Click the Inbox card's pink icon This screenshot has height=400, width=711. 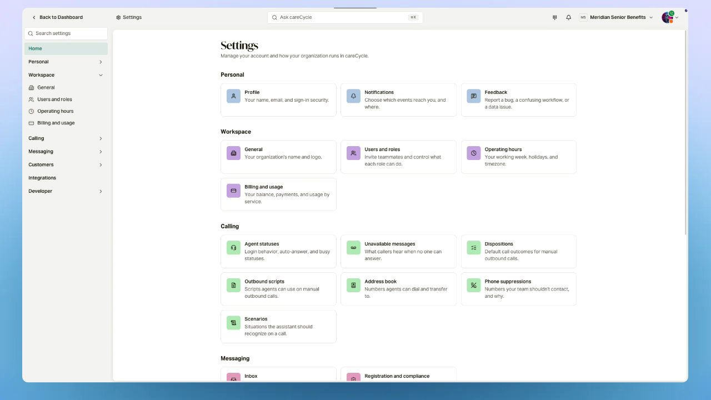click(233, 378)
